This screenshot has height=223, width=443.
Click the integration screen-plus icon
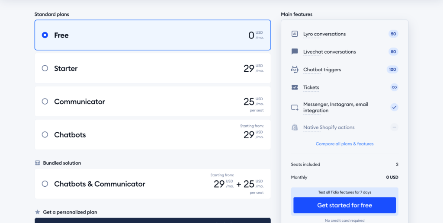(295, 107)
